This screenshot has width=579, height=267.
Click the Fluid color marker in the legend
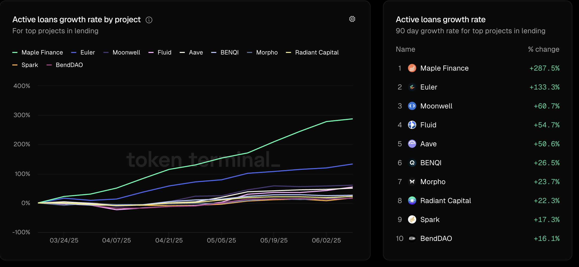pyautogui.click(x=152, y=52)
